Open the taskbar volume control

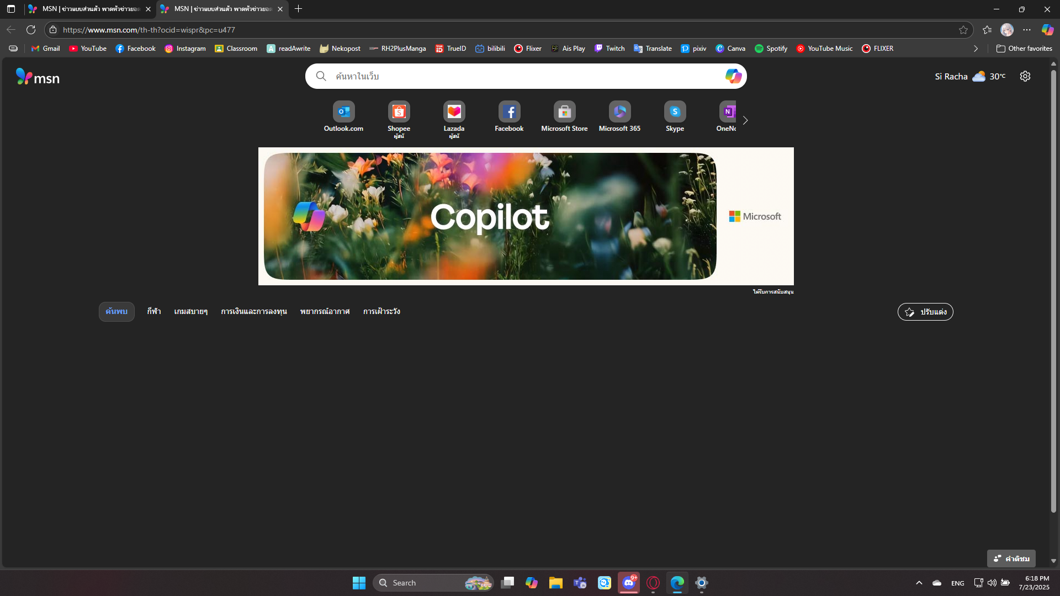(x=992, y=583)
